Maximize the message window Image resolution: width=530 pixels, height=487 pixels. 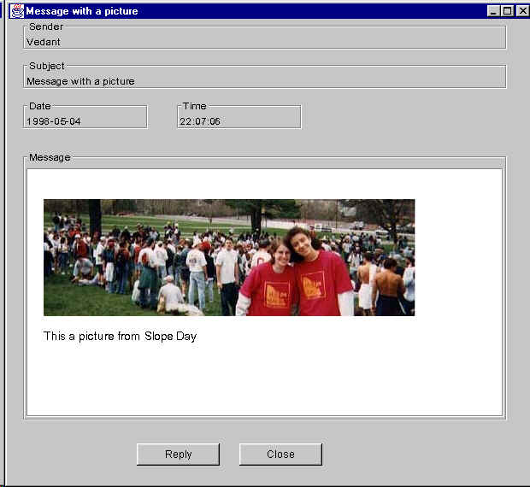pyautogui.click(x=508, y=11)
